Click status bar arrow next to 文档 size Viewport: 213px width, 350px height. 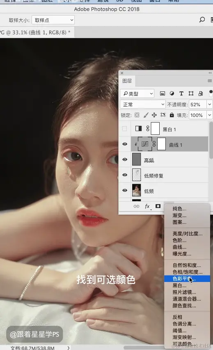click(69, 348)
